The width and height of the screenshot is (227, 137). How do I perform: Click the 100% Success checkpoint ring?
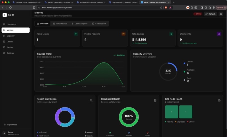[129, 117]
